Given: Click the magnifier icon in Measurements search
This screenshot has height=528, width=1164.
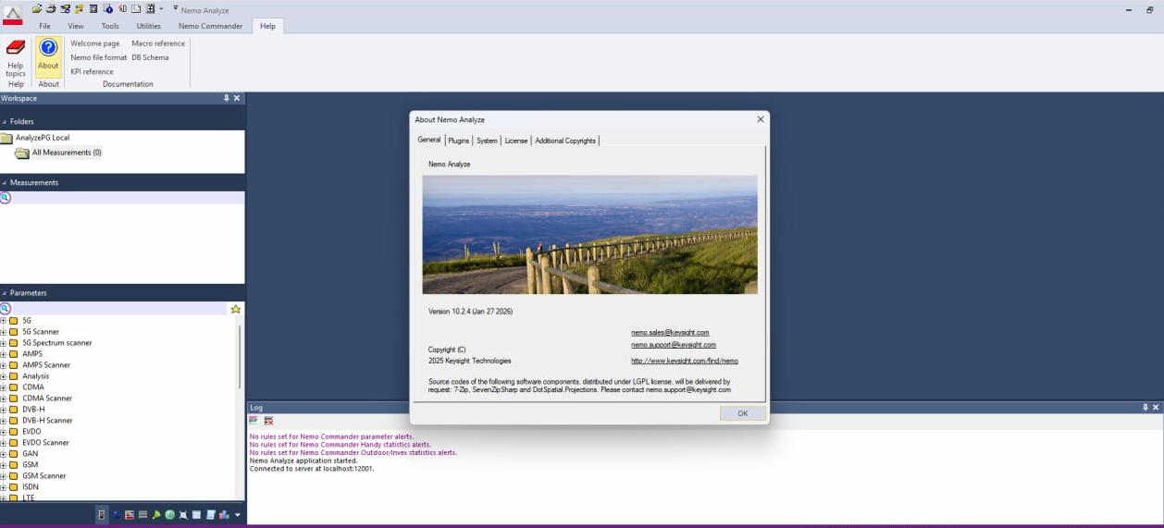Looking at the screenshot, I should tap(6, 198).
